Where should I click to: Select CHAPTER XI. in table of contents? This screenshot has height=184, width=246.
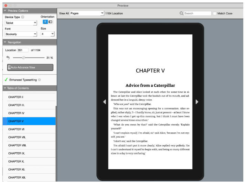[x=29, y=169]
